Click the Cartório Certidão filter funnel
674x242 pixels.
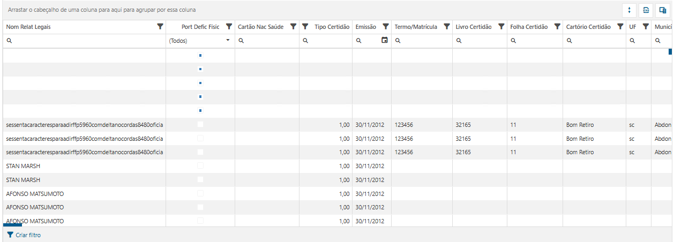[x=620, y=26]
